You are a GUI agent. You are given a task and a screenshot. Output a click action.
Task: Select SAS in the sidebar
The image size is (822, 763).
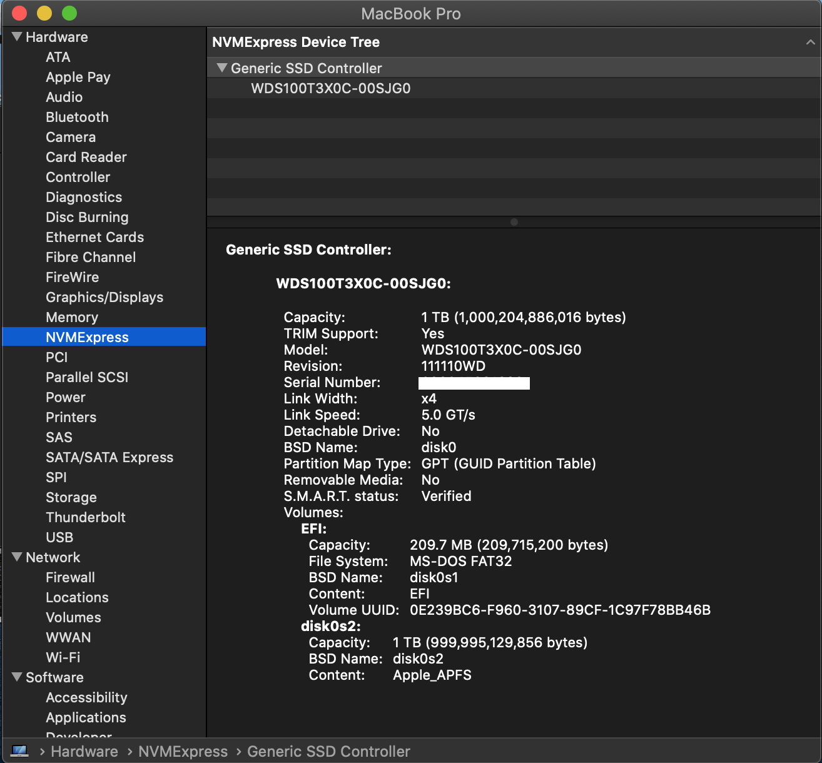coord(59,437)
